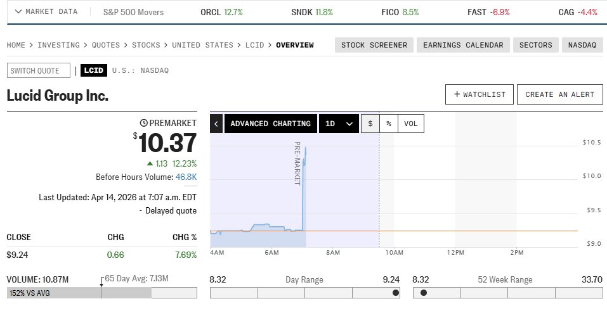Image resolution: width=607 pixels, height=313 pixels.
Task: Click the S&P 500 Movers label
Action: coord(133,12)
